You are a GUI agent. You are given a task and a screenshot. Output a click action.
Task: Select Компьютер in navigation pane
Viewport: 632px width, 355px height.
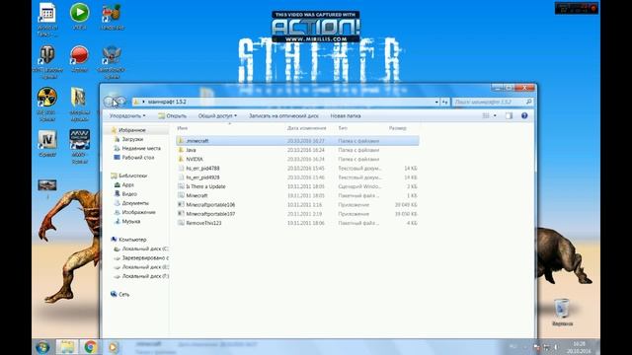132,240
